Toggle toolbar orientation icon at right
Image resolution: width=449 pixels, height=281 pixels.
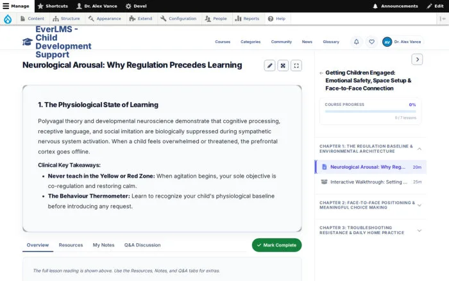(x=443, y=19)
